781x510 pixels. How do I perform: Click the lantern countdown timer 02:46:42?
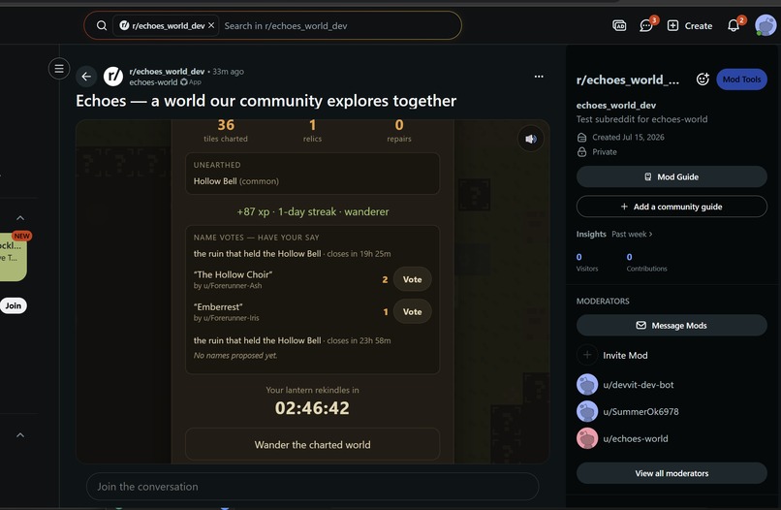(312, 408)
